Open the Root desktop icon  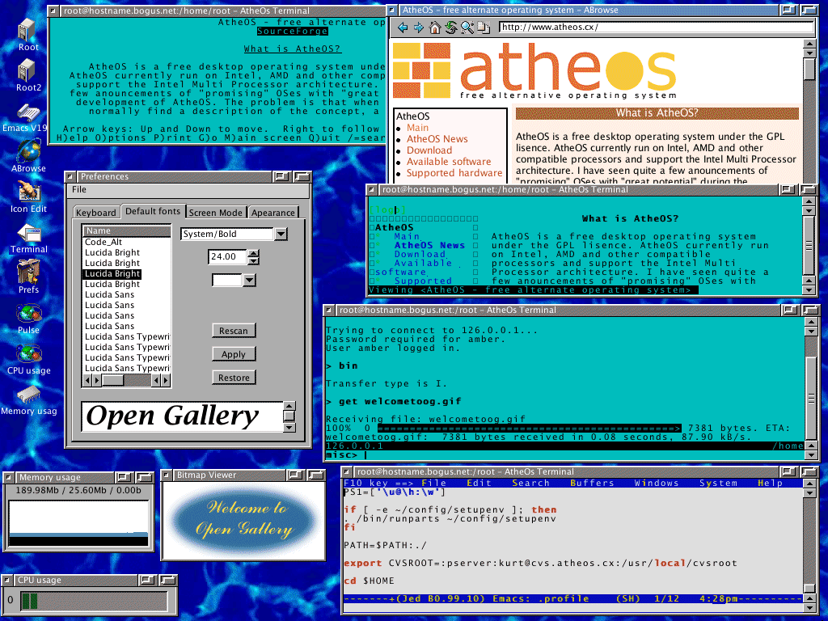[27, 34]
